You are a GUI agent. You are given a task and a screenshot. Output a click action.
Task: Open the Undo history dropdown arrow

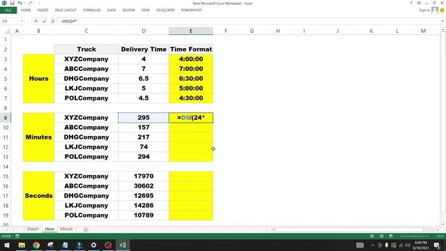point(24,3)
